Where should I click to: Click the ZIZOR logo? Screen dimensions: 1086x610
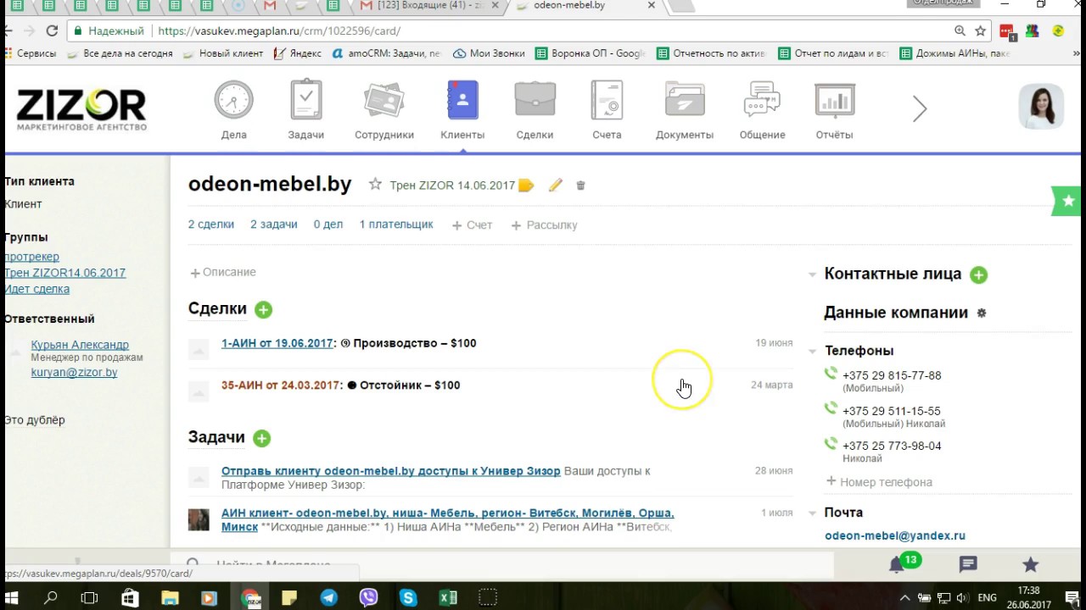click(x=81, y=109)
